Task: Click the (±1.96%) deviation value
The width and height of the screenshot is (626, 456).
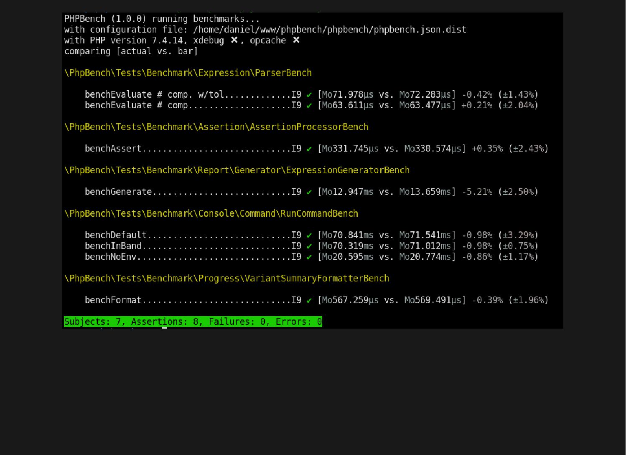Action: [x=529, y=300]
